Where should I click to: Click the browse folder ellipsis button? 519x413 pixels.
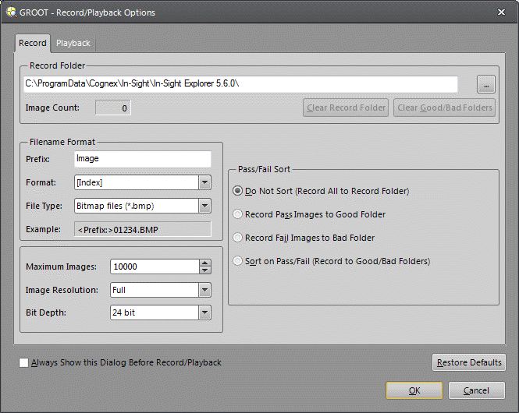pos(485,84)
